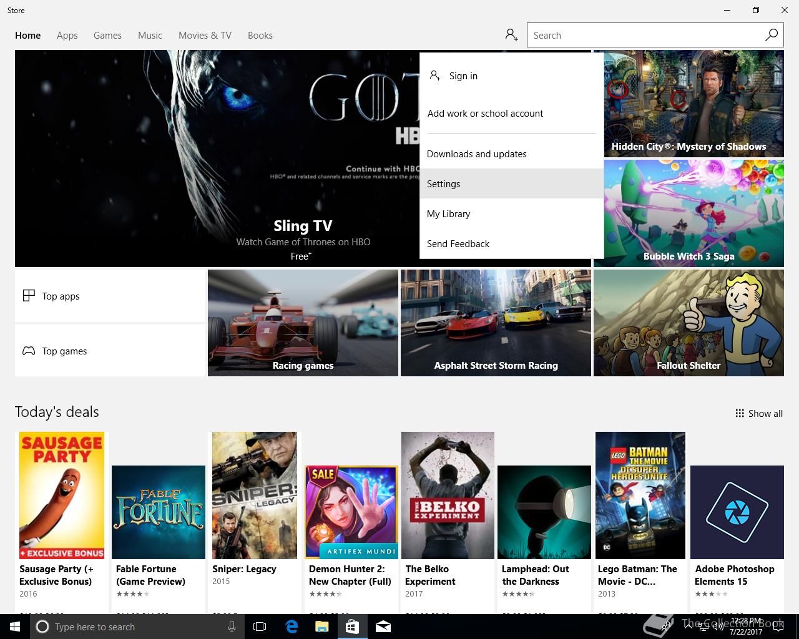Open the Top apps tile

click(x=110, y=296)
